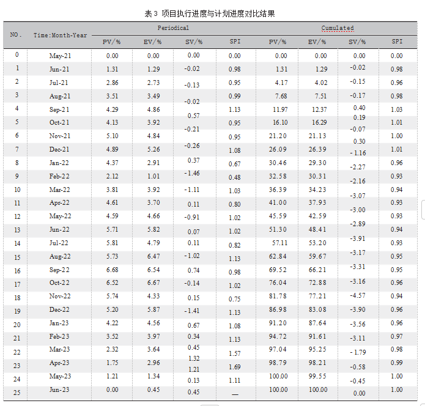425x406 pixels.
Task: Select the 'Oct-22' date cell
Action: 59,282
